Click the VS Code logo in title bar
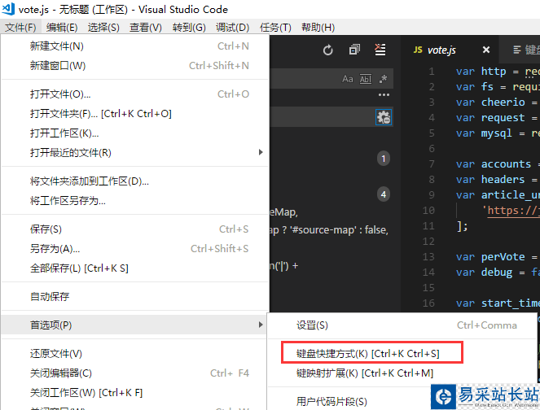The image size is (540, 410). [8, 9]
